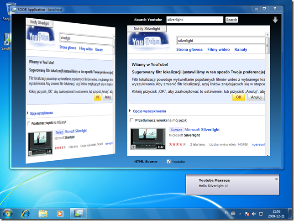294x221 pixels.
Task: Open Strona główna link in tilted left panel
Action: (68, 47)
